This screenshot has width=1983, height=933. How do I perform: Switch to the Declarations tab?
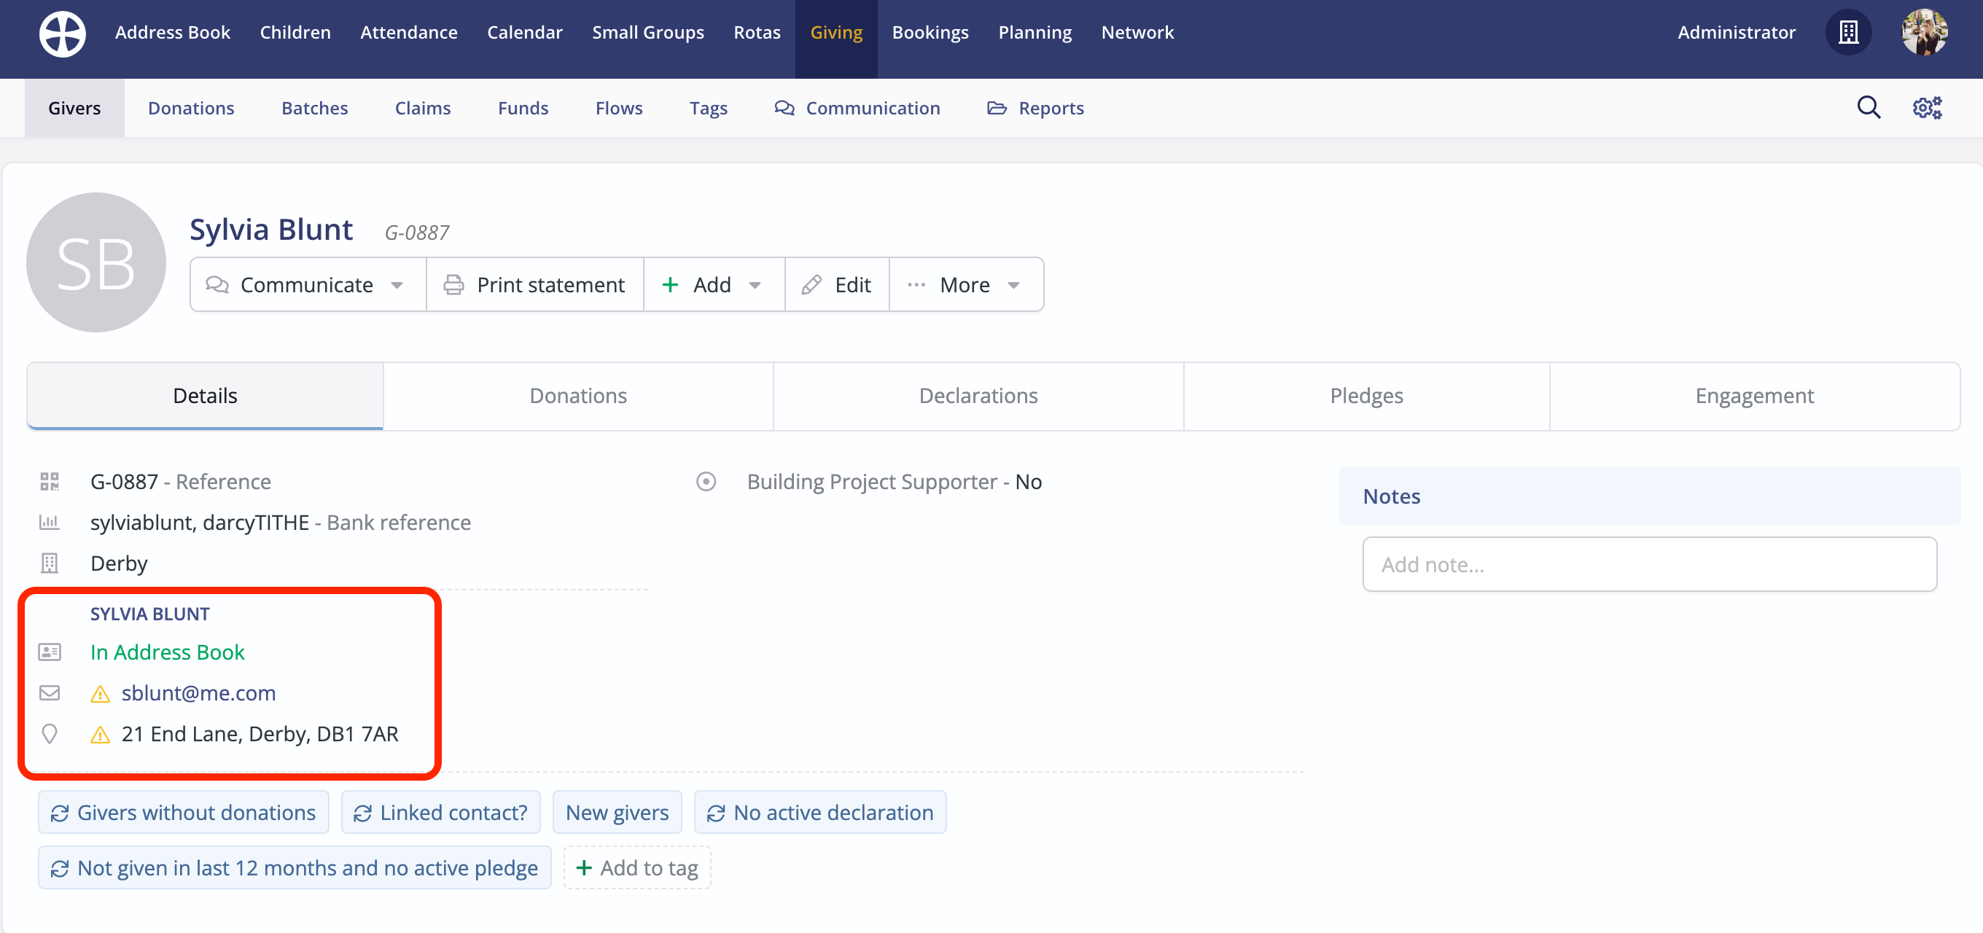978,395
